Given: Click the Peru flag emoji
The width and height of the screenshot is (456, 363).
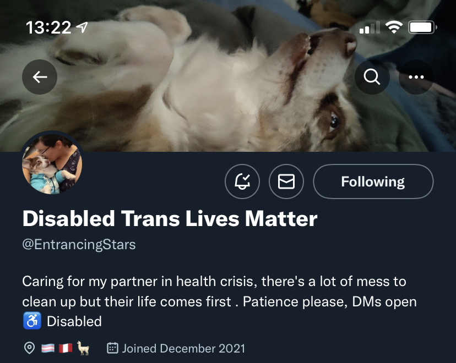Looking at the screenshot, I should pos(66,348).
